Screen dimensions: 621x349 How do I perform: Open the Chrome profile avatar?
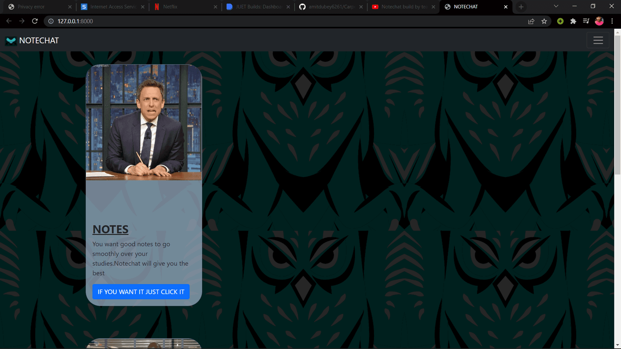pyautogui.click(x=599, y=21)
